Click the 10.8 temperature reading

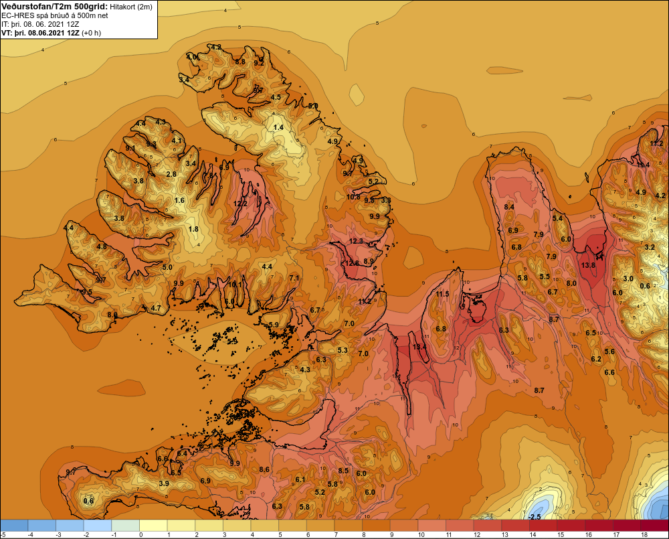pos(353,197)
